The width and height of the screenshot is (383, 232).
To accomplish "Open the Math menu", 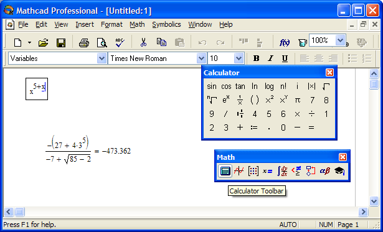I will tap(137, 24).
